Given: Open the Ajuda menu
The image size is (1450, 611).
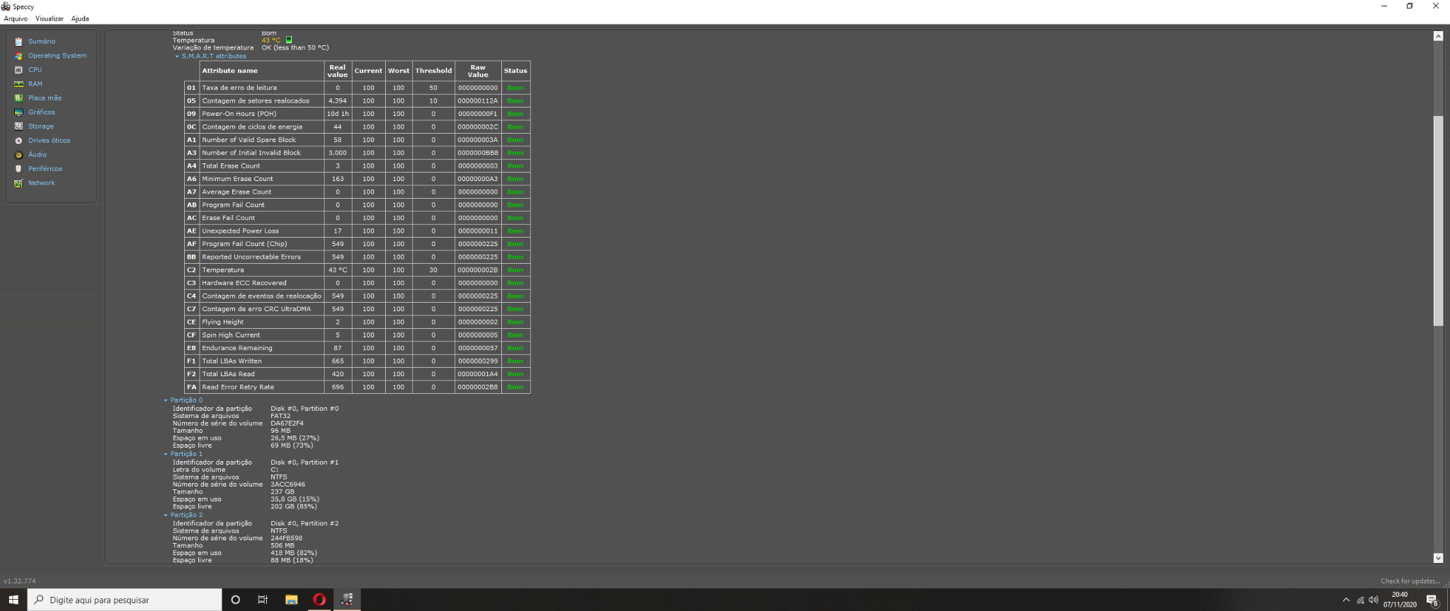Looking at the screenshot, I should coord(80,19).
